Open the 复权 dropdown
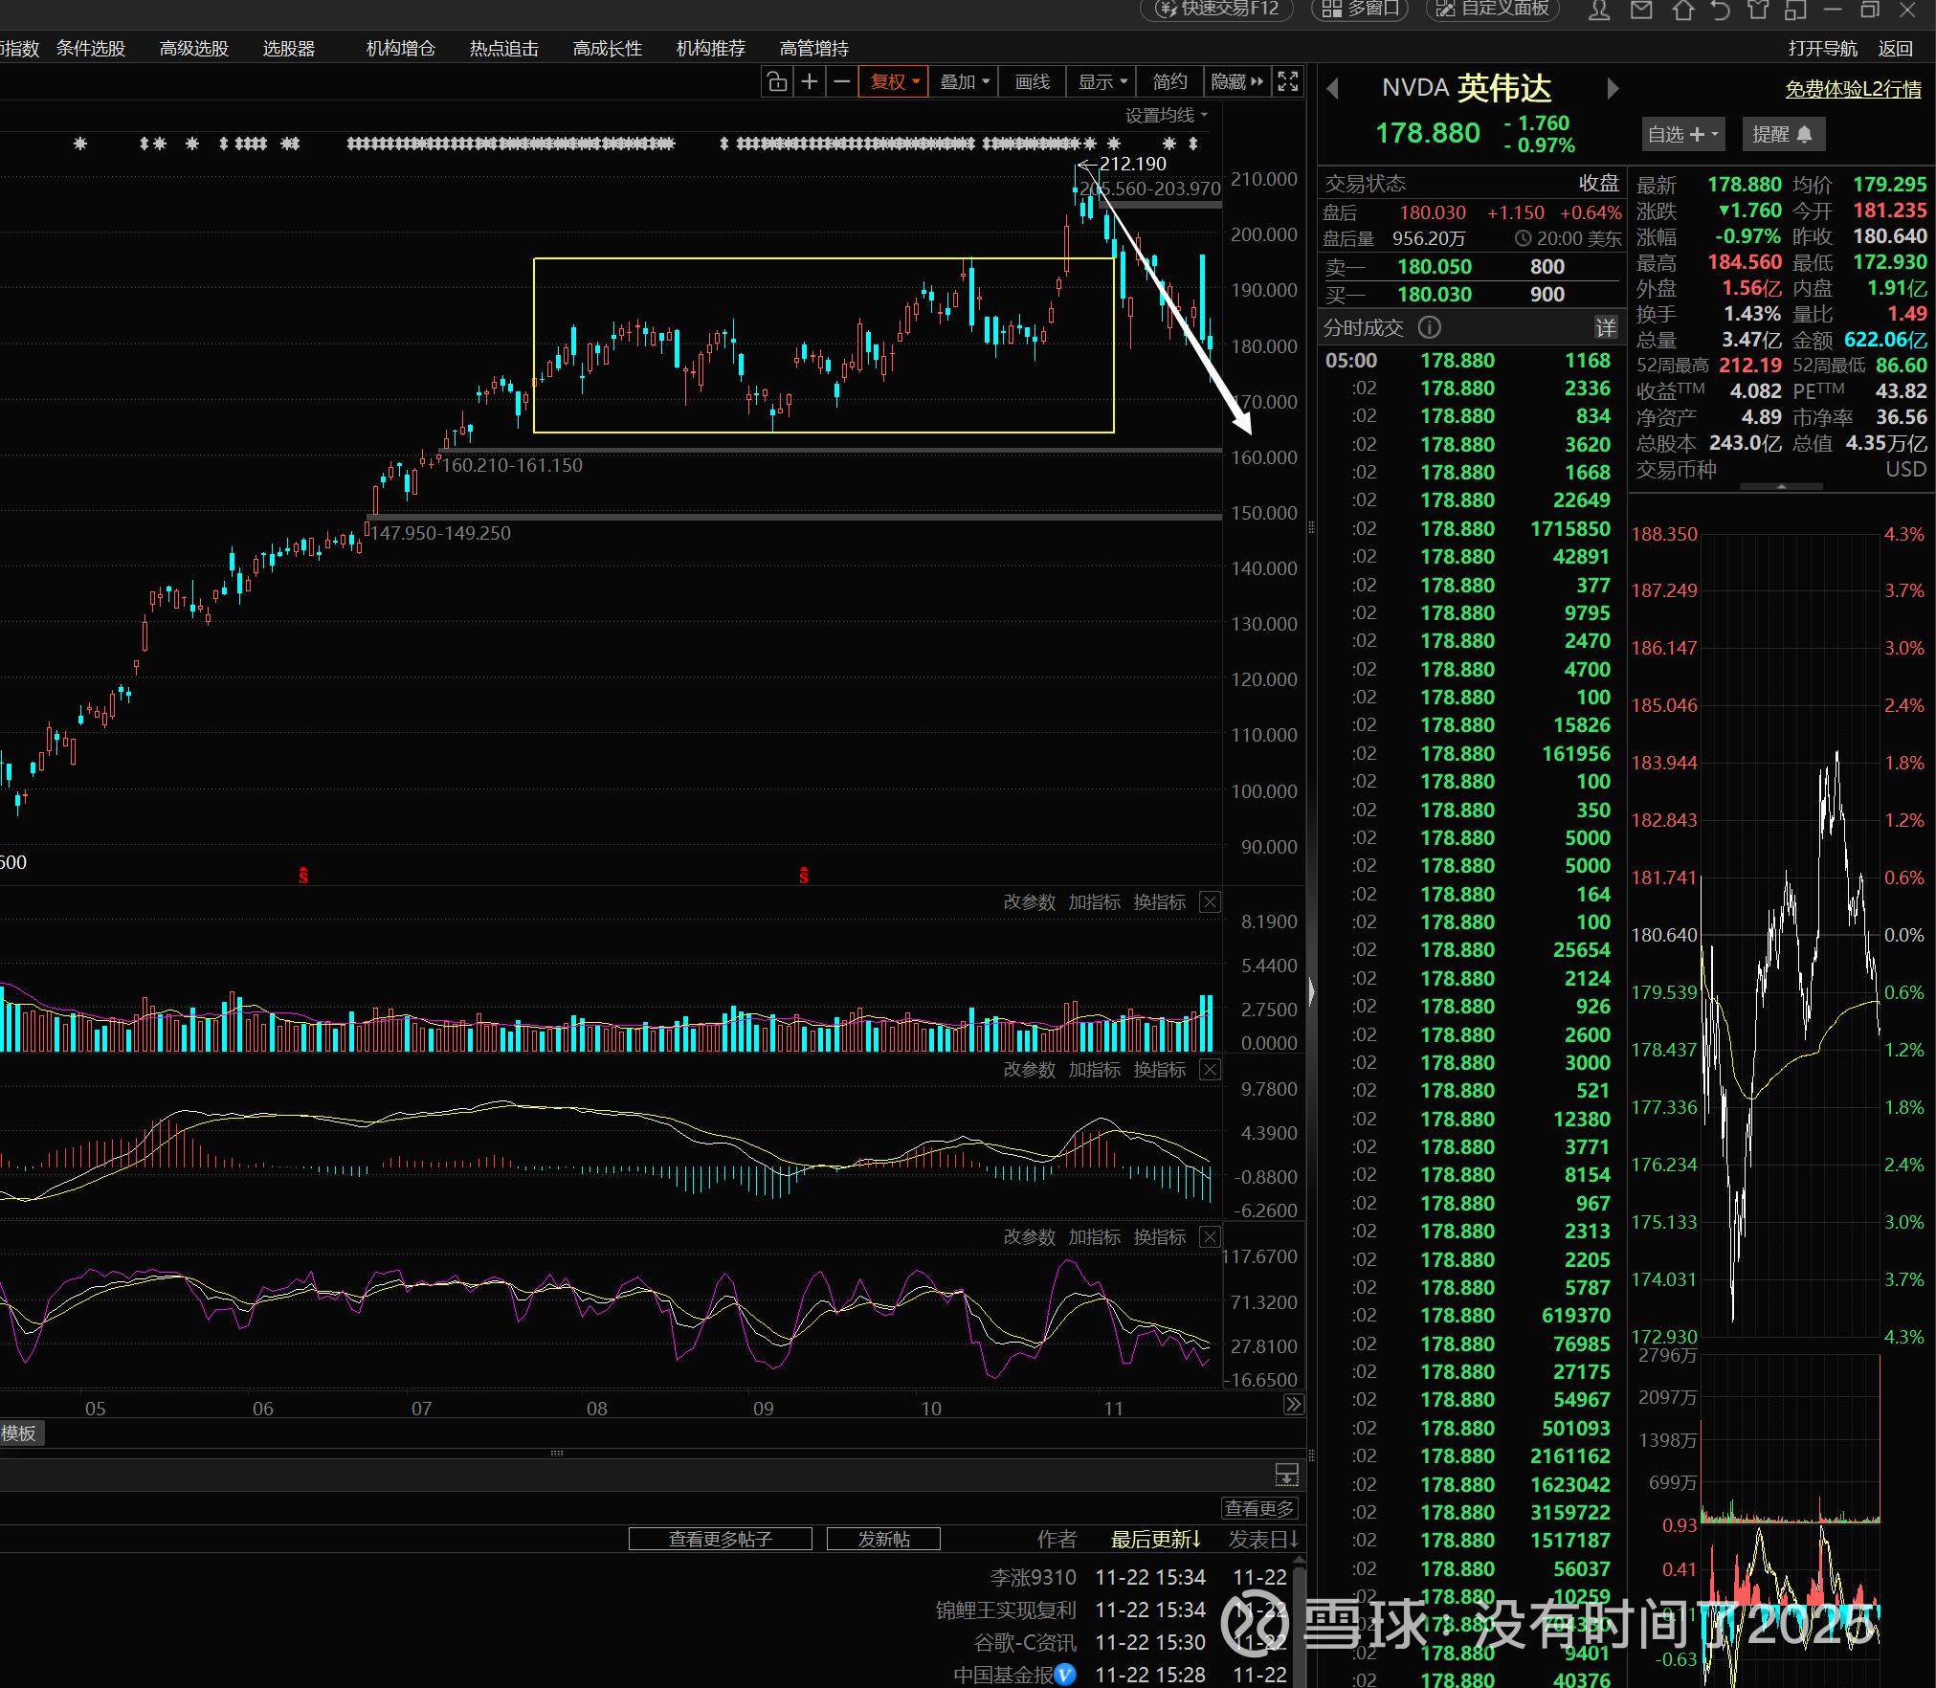Viewport: 1936px width, 1688px height. (894, 82)
